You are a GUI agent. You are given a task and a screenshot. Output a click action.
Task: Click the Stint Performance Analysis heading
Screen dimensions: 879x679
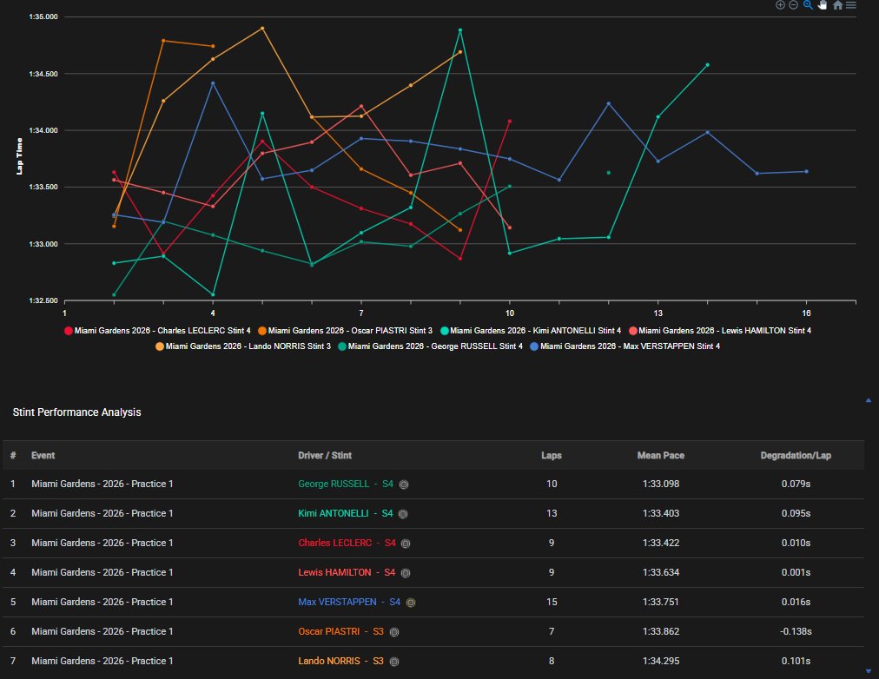(x=76, y=412)
